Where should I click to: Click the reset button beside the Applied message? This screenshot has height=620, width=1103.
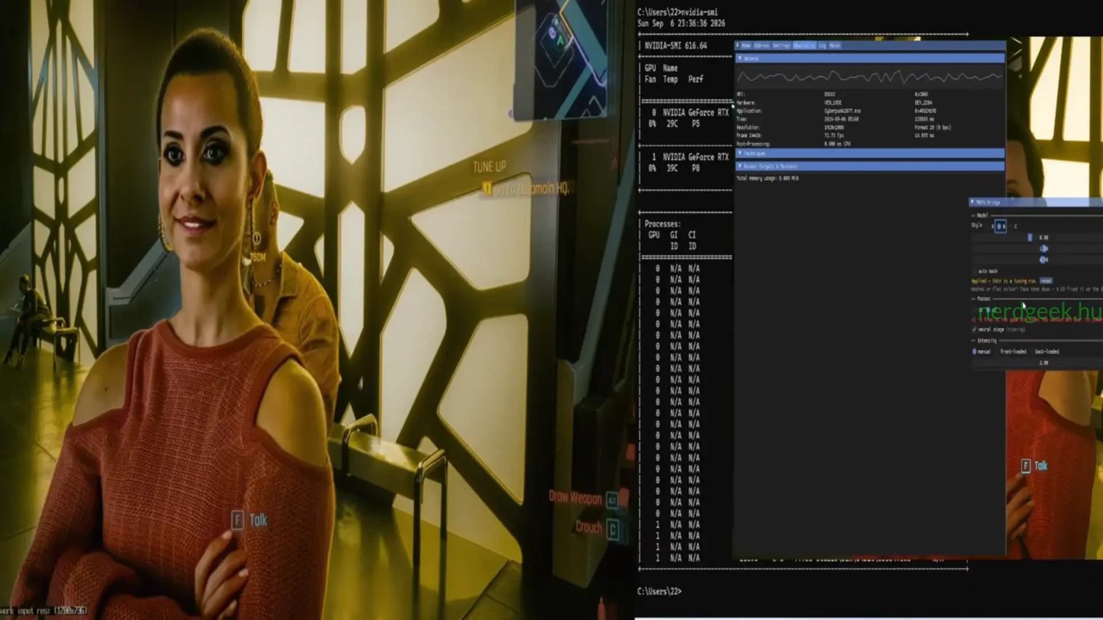(1046, 281)
